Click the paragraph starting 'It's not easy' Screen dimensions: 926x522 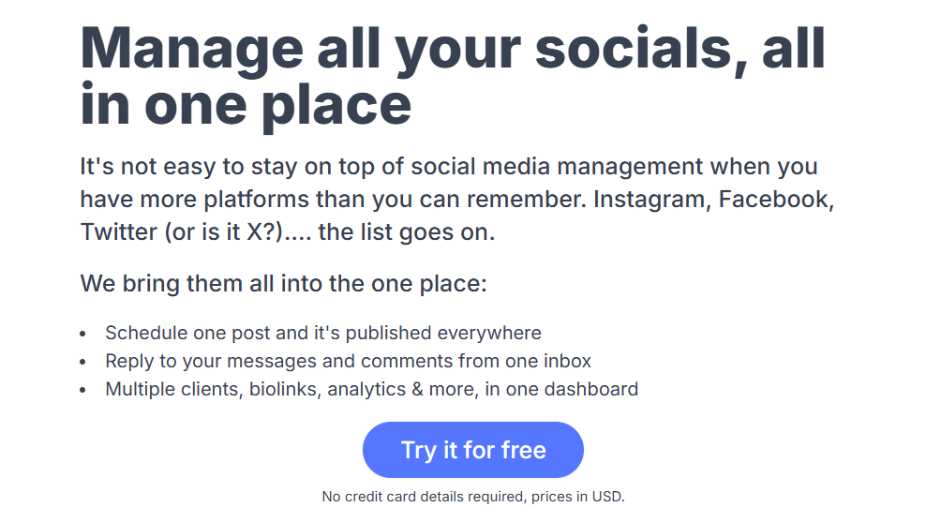pyautogui.click(x=457, y=199)
